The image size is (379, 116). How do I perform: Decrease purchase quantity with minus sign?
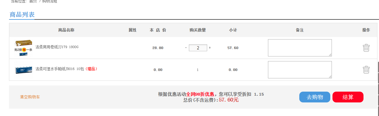(186, 48)
